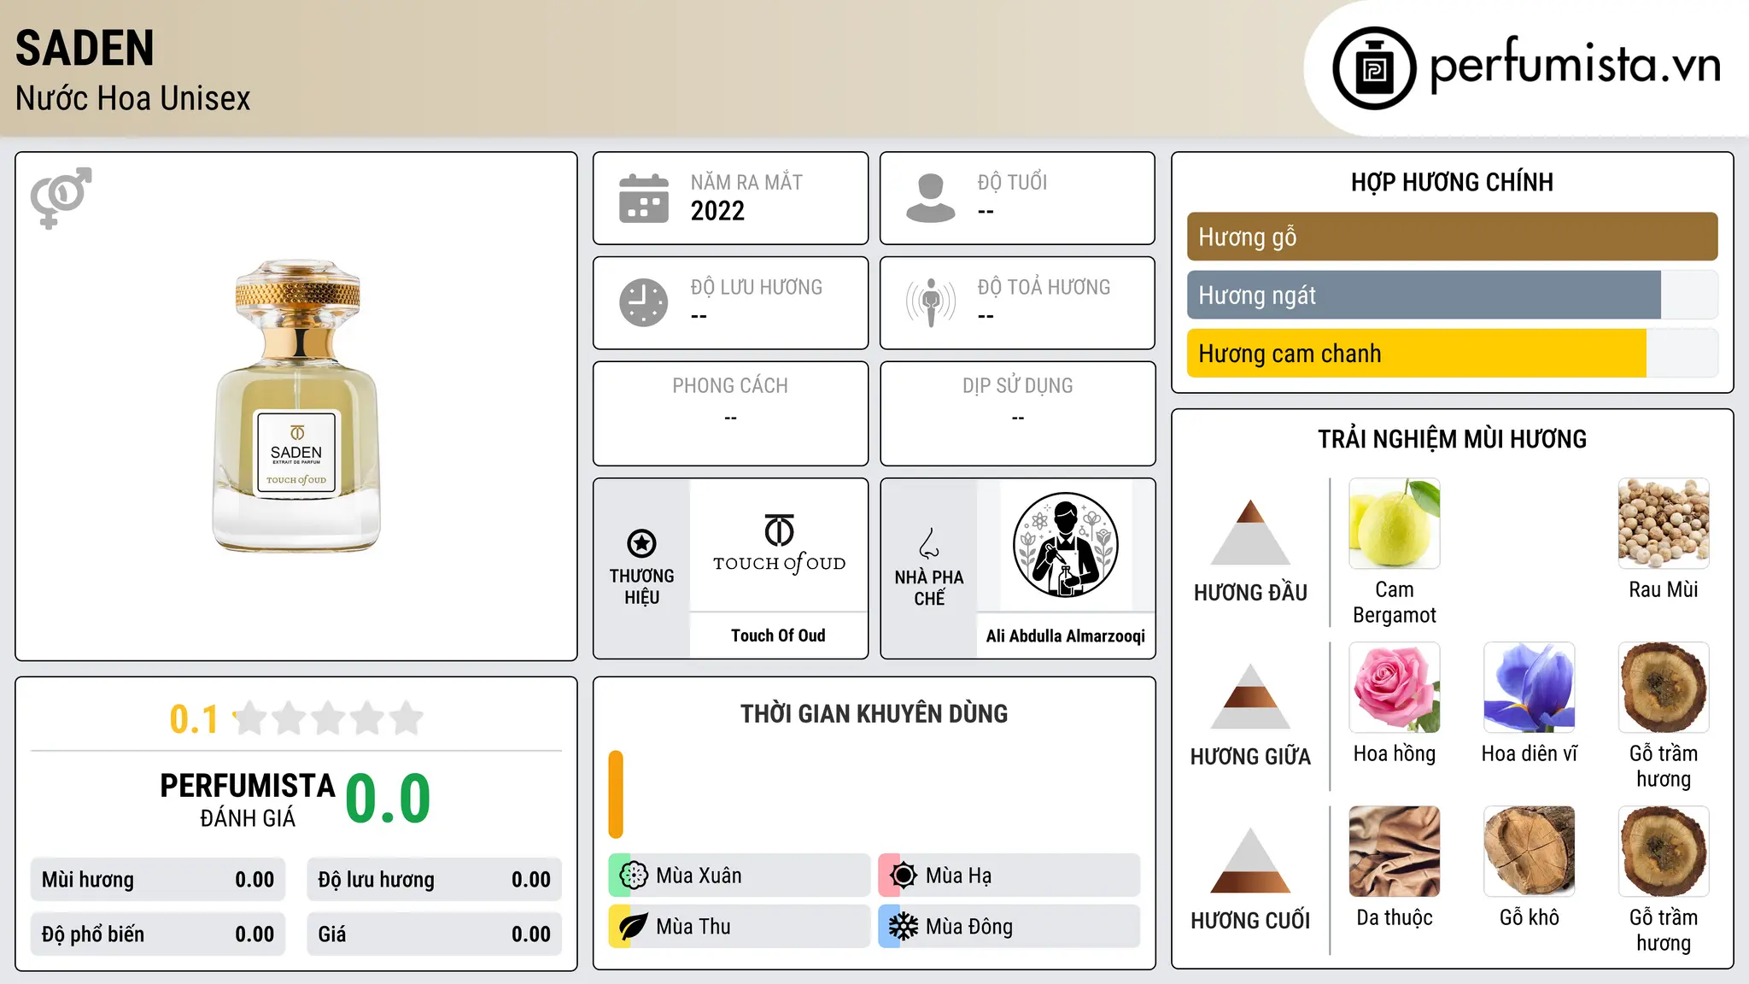Click the Nước Hoa Unisex subtitle
The width and height of the screenshot is (1749, 984).
click(x=132, y=99)
